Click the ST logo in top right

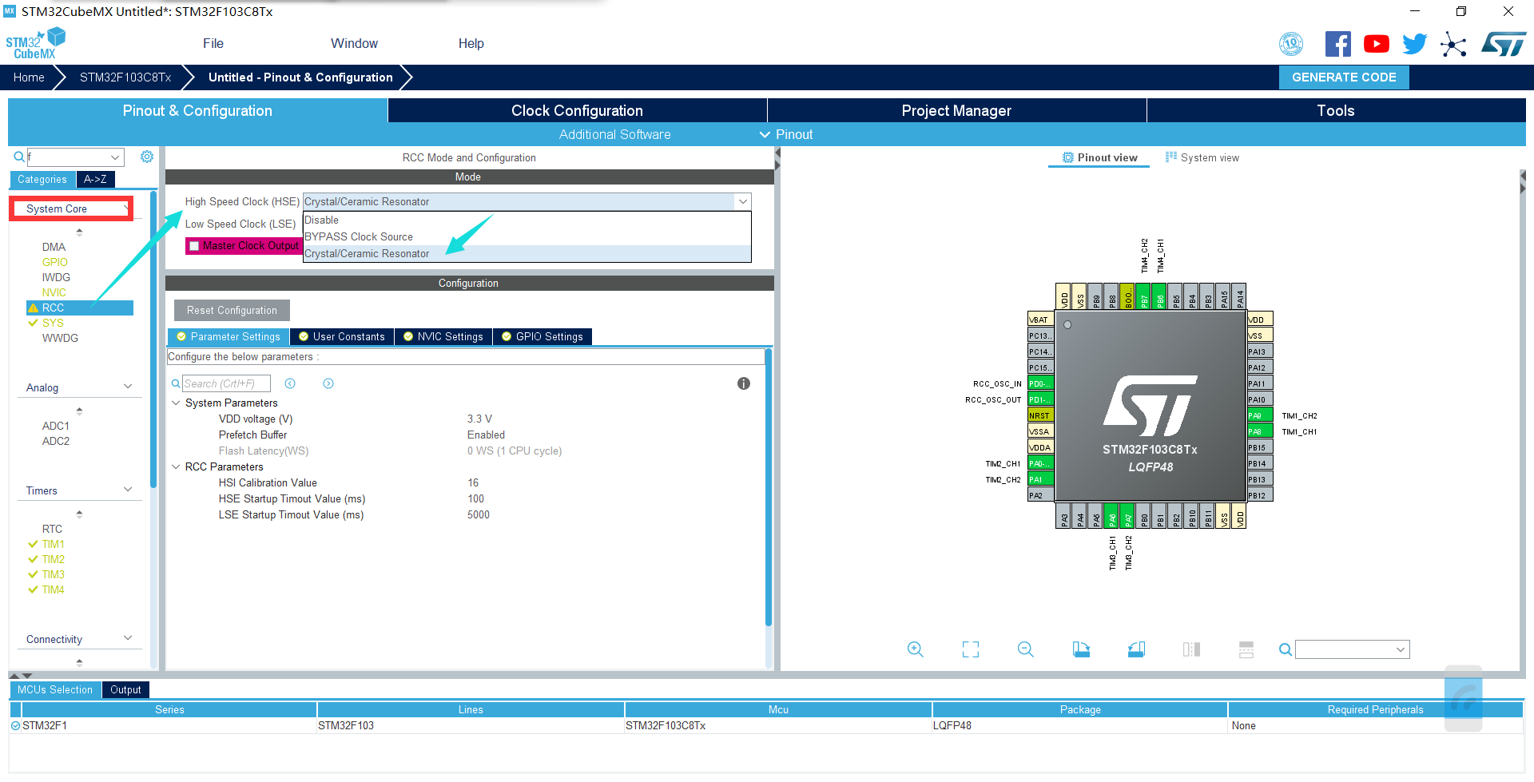tap(1504, 44)
